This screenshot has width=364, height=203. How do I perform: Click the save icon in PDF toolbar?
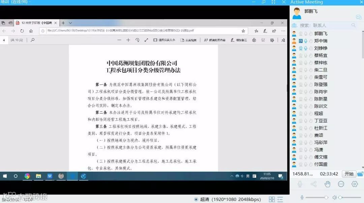click(x=263, y=40)
